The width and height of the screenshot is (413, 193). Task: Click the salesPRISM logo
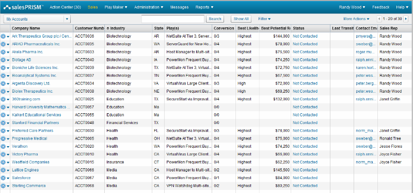[x=23, y=7]
